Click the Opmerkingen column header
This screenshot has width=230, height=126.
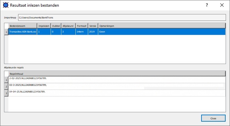[162, 26]
